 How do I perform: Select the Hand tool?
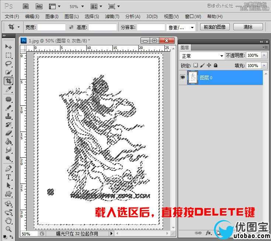[x=8, y=221]
